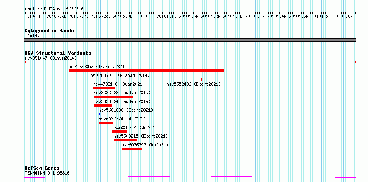The image size is (368, 182).
Task: Select the nsv1126301 thin span line
Action: click(146, 79)
